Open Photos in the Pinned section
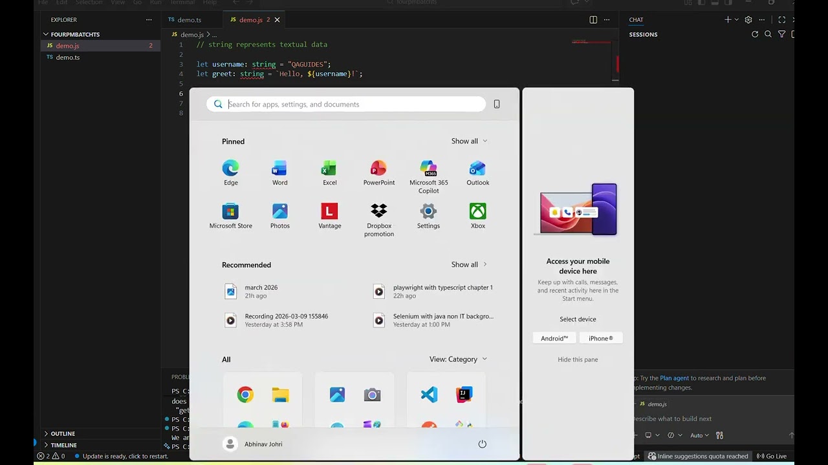Screen dimensions: 828x465 click(279, 216)
